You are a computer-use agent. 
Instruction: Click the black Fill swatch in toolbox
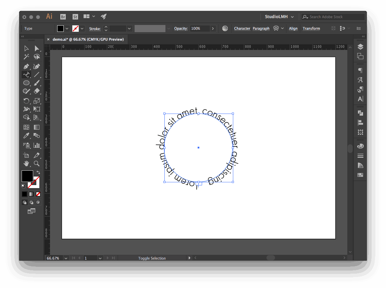tap(27, 176)
